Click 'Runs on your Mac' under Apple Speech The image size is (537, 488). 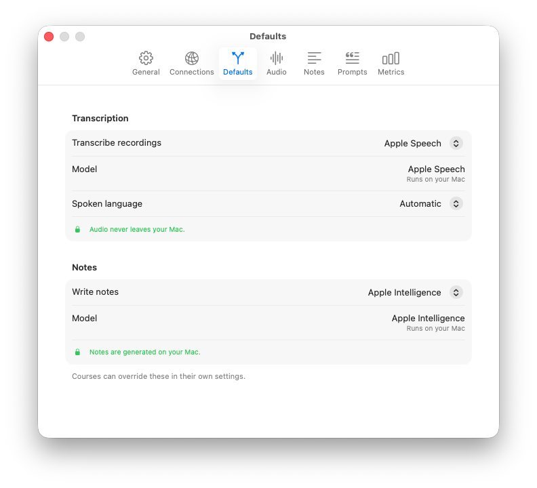tap(435, 180)
